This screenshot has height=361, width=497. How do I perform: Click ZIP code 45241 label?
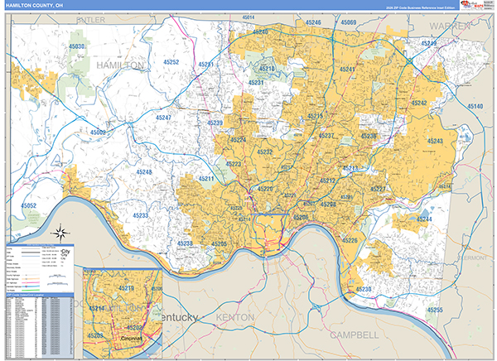(x=347, y=69)
